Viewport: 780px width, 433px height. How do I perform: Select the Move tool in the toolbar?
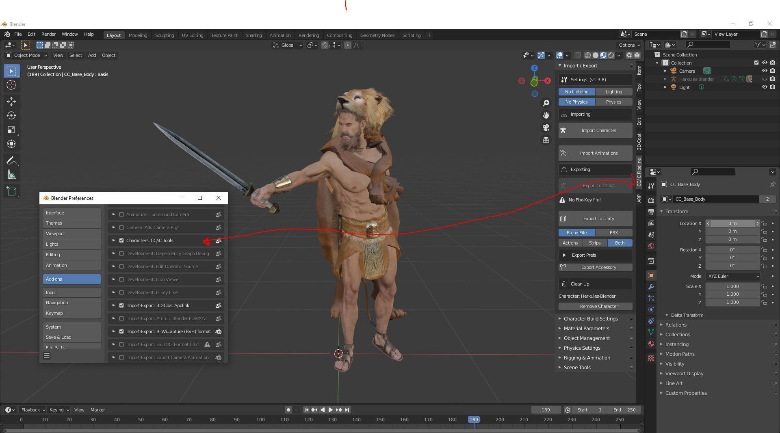coord(11,102)
